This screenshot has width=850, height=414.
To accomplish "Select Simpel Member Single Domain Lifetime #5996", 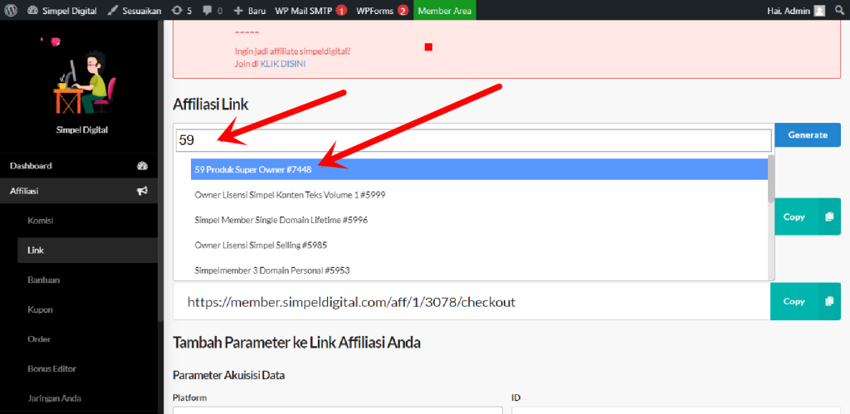I will [x=479, y=220].
